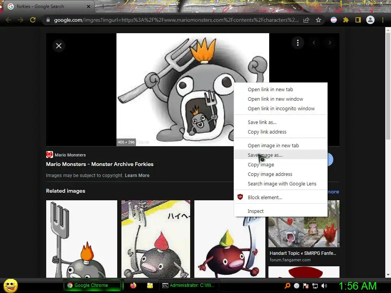
Task: Click the page vertical scrollbar thumb
Action: [388, 86]
